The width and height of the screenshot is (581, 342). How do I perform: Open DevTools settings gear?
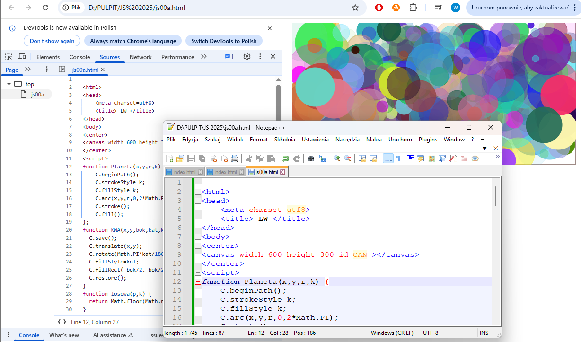coord(246,56)
